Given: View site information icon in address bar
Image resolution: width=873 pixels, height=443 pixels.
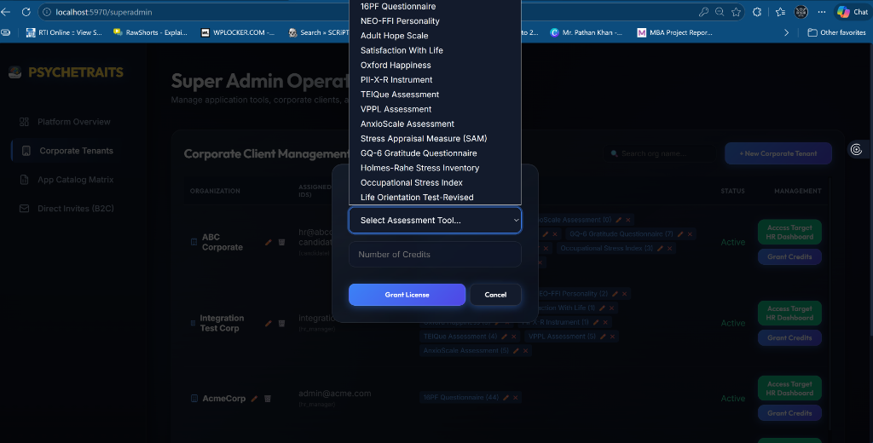Looking at the screenshot, I should pos(47,12).
